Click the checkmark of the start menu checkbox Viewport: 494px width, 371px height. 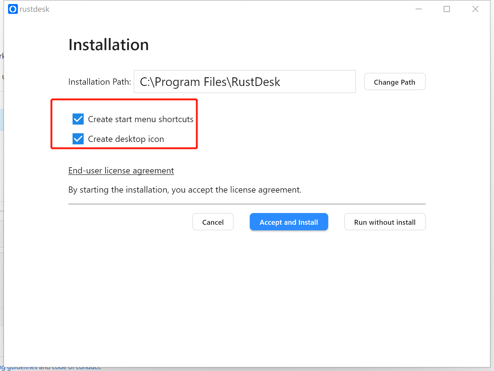tap(78, 119)
